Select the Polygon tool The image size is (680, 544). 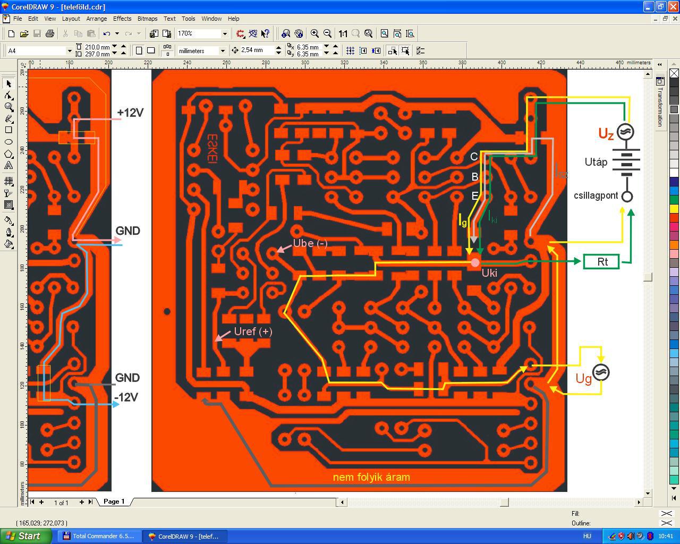tap(8, 154)
